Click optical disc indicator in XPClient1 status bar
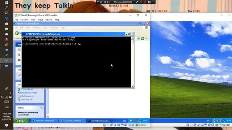 (108, 125)
